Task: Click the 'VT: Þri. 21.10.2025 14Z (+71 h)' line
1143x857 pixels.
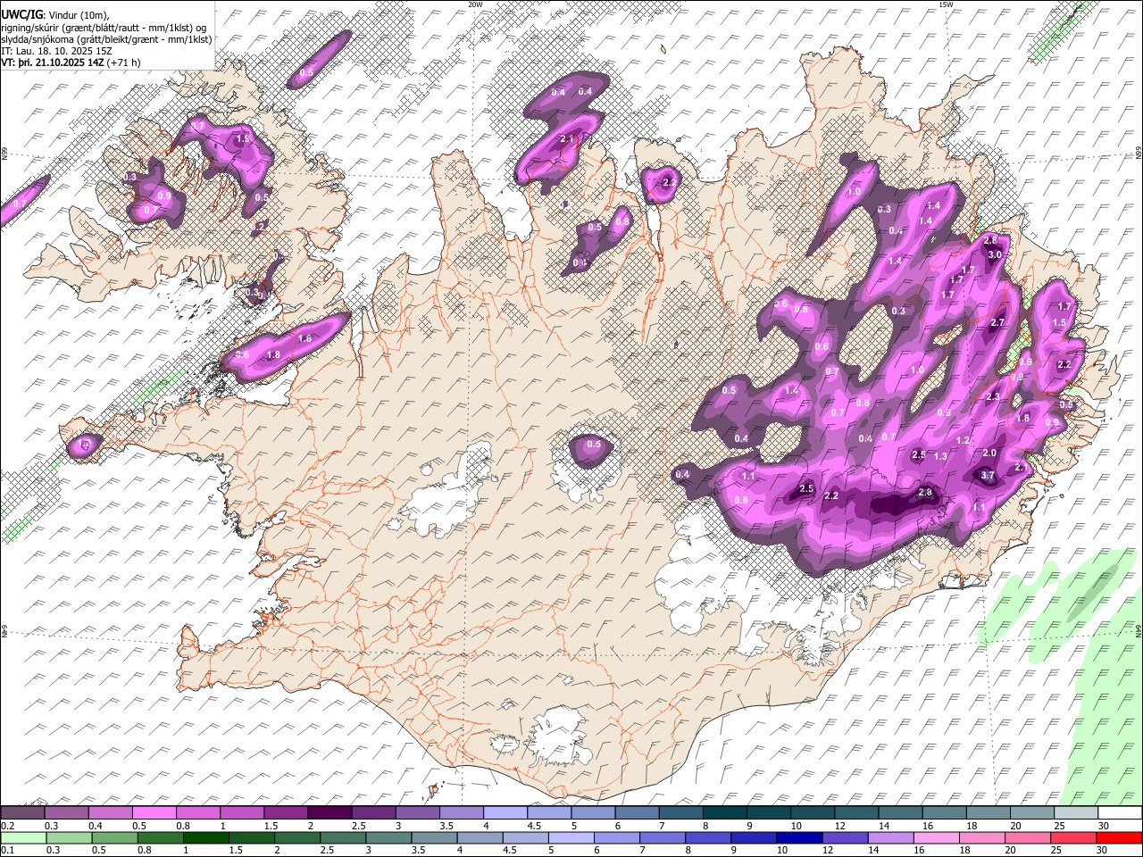Action: 71,62
